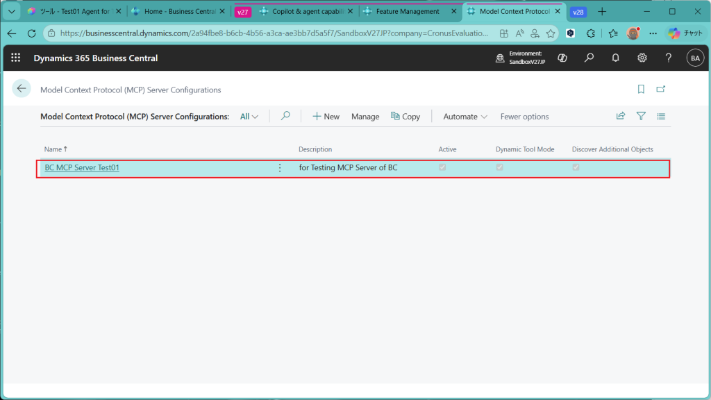The image size is (711, 400).
Task: Toggle the filter pane icon
Action: 641,117
